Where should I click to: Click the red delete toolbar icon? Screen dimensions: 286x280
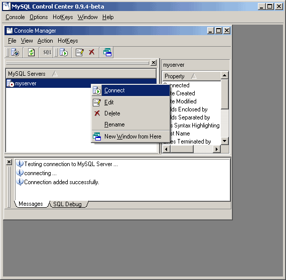point(92,52)
